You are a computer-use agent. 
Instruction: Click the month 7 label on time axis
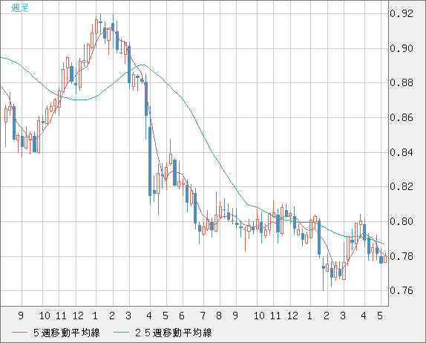click(x=203, y=316)
